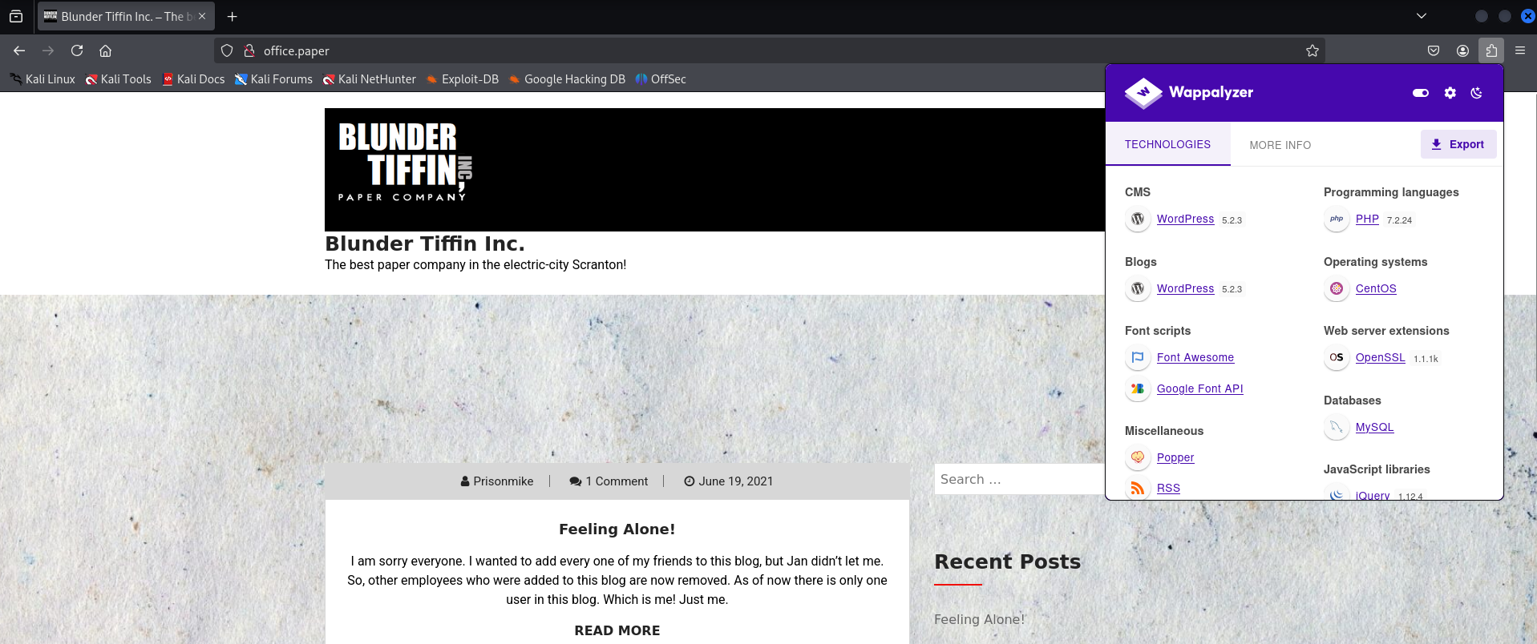Click the Font Awesome flag icon
This screenshot has height=644, width=1537.
click(1138, 357)
